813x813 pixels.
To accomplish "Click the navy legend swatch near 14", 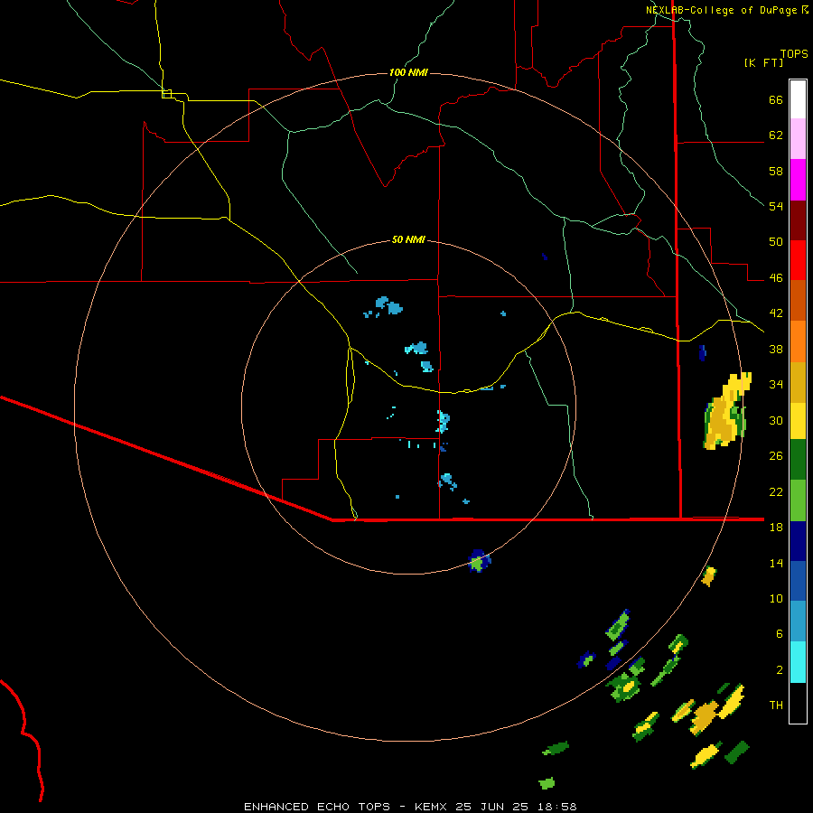I will pos(798,541).
